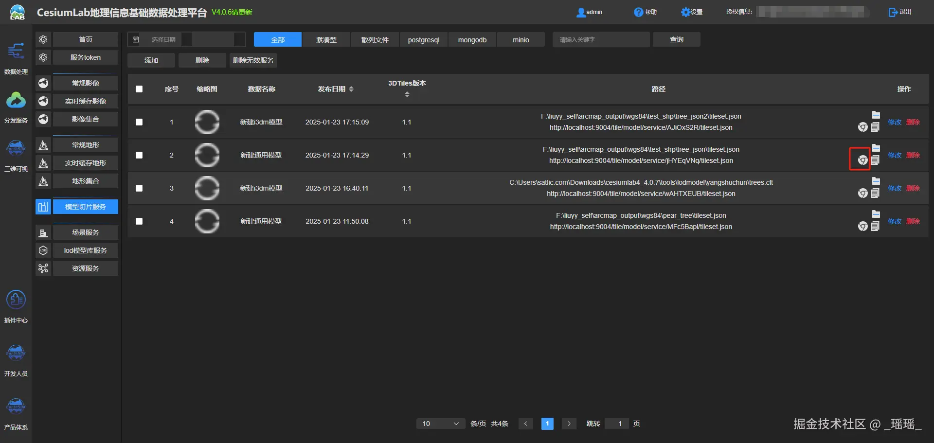Screen dimensions: 934x443
Task: Click the copy-document icon in row 1
Action: 875,127
